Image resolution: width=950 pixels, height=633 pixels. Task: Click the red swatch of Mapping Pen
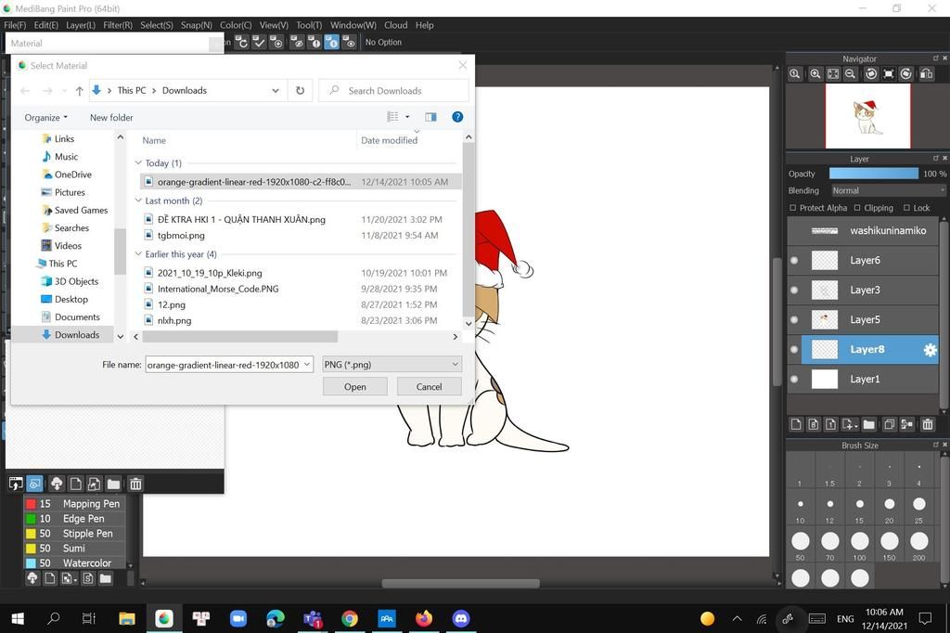click(x=31, y=504)
